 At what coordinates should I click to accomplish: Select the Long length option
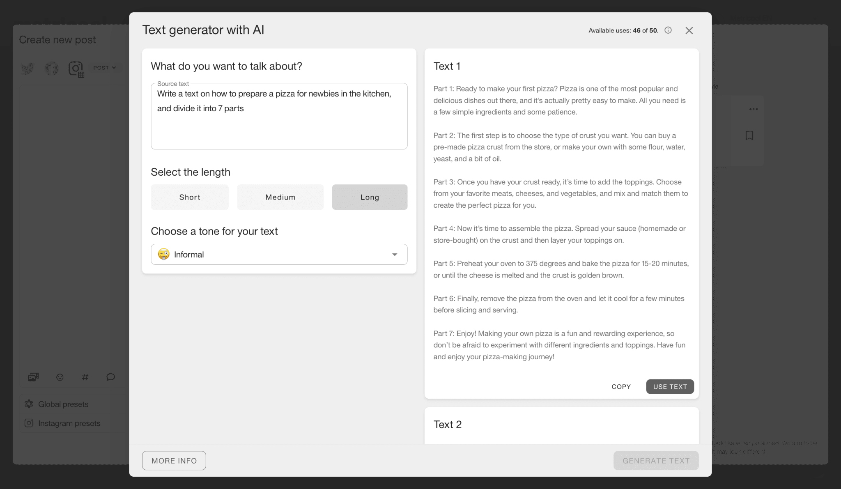[369, 197]
